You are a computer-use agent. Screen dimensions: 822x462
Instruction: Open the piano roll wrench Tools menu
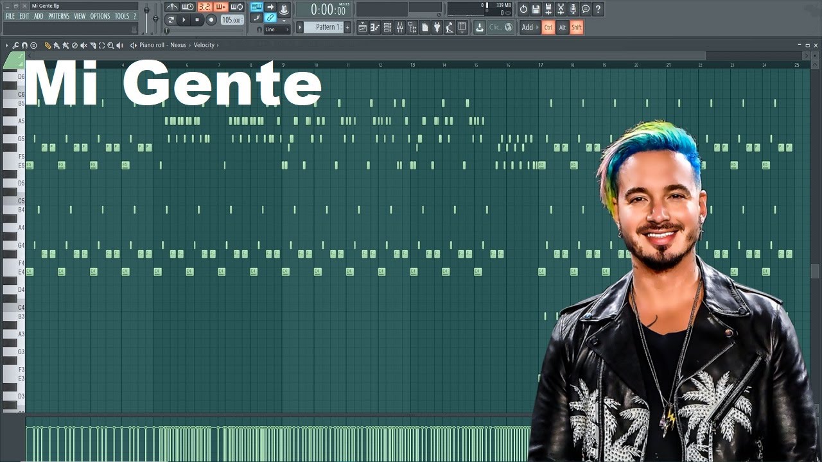pos(15,45)
